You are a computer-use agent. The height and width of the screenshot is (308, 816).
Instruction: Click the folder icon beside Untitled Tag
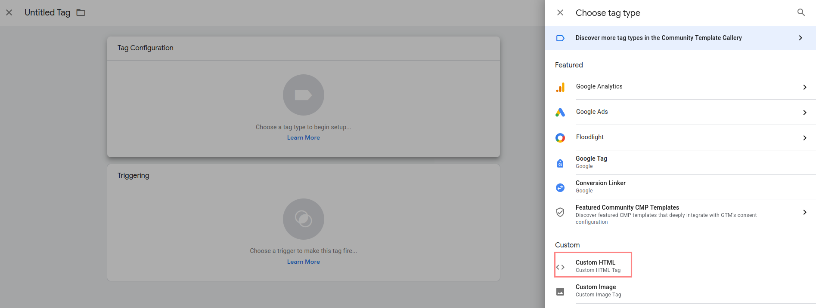click(81, 12)
